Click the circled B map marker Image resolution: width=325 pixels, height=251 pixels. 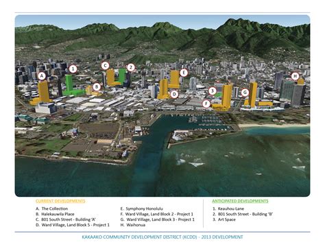point(97,87)
